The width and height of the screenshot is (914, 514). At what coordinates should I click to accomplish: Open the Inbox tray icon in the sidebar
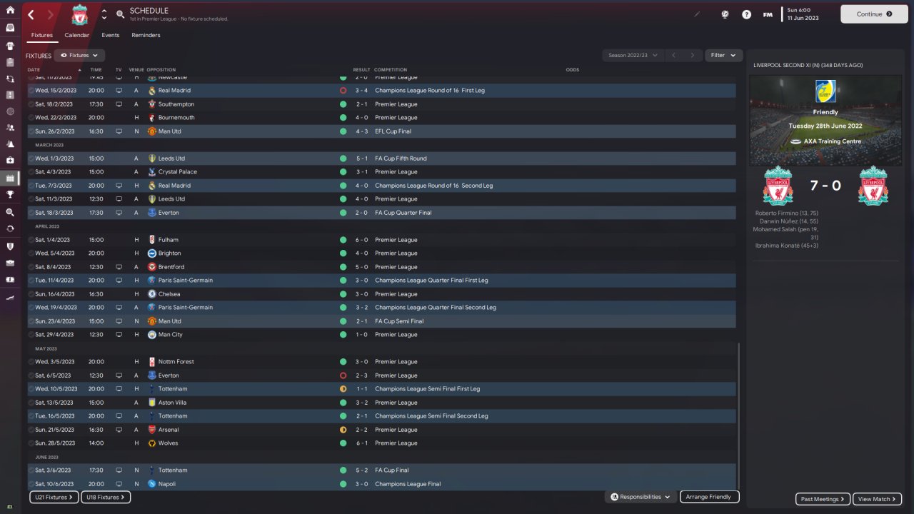tap(10, 28)
